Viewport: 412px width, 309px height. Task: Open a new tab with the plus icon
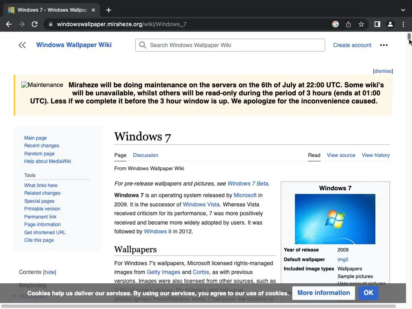click(x=109, y=10)
